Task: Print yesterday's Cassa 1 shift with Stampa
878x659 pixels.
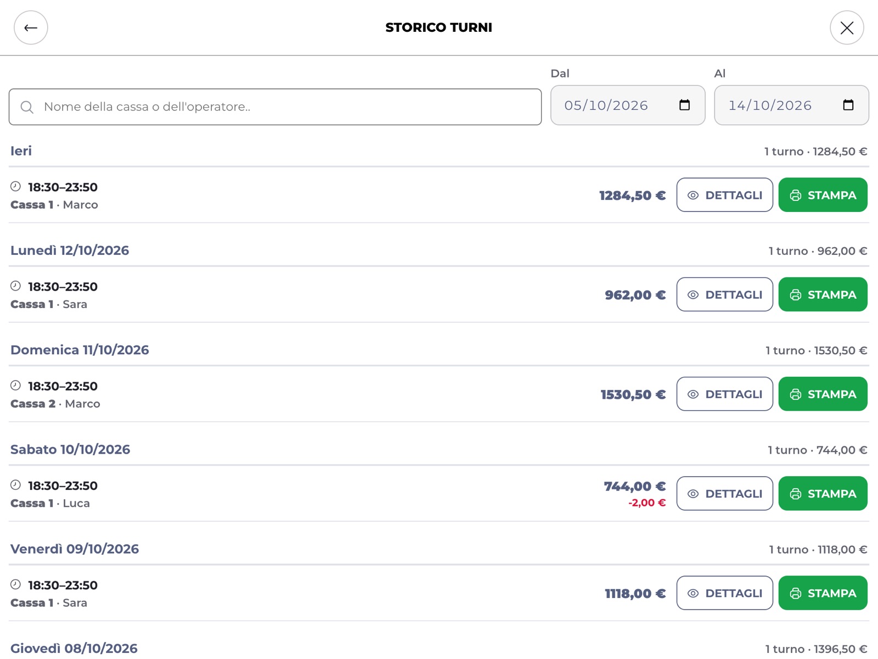Action: click(823, 195)
